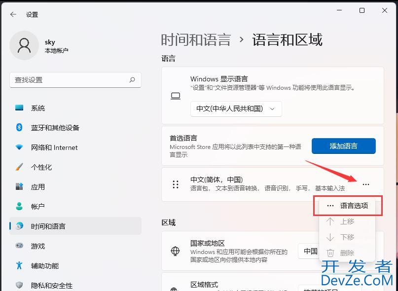The width and height of the screenshot is (398, 291).
Task: Click the 应用 apps icon
Action: (19, 186)
